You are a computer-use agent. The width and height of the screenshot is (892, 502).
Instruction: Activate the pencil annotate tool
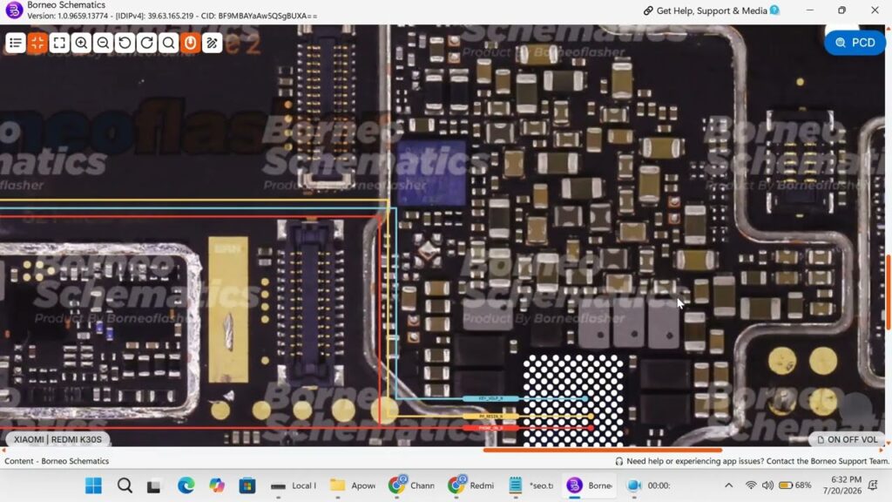point(213,43)
